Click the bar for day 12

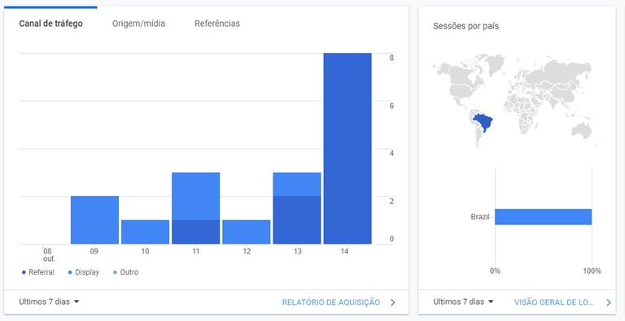pyautogui.click(x=247, y=232)
